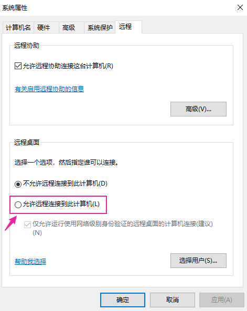Image resolution: width=247 pixels, height=311 pixels.
Task: Select the 远程 tab
Action: click(x=128, y=27)
